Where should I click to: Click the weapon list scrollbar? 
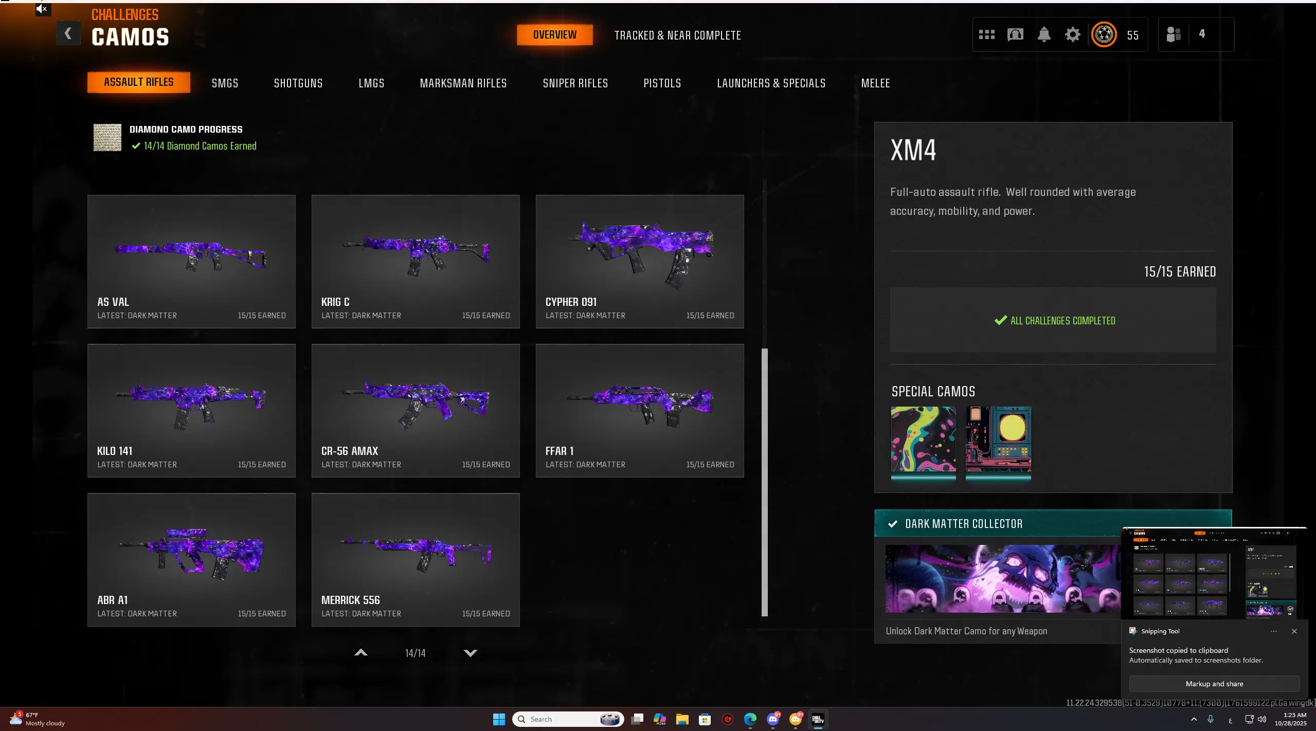point(765,481)
